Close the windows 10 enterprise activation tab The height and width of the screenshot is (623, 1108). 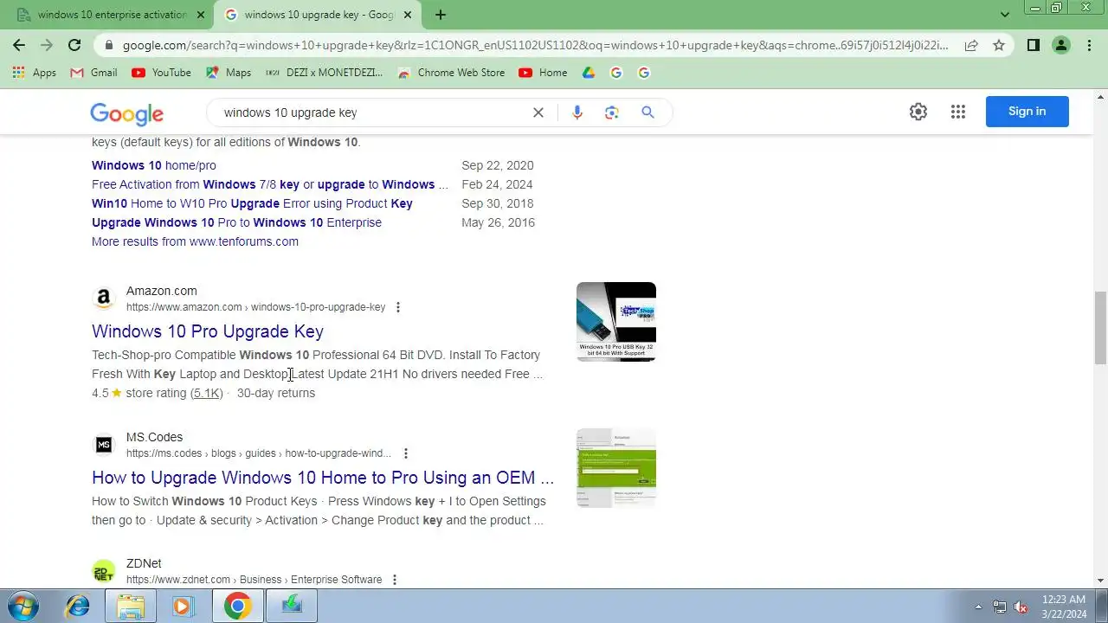(x=201, y=15)
